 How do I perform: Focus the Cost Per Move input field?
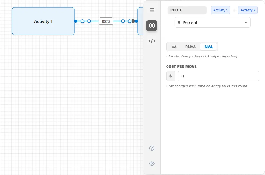tap(218, 76)
